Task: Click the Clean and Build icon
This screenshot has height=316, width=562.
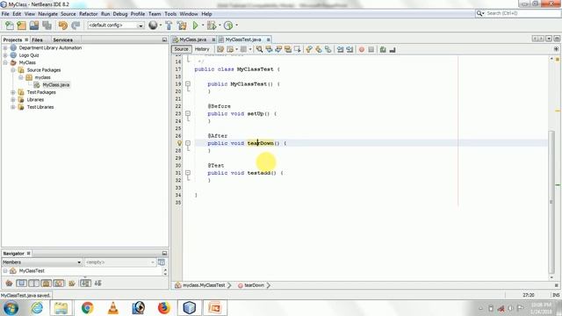Action: 182,25
